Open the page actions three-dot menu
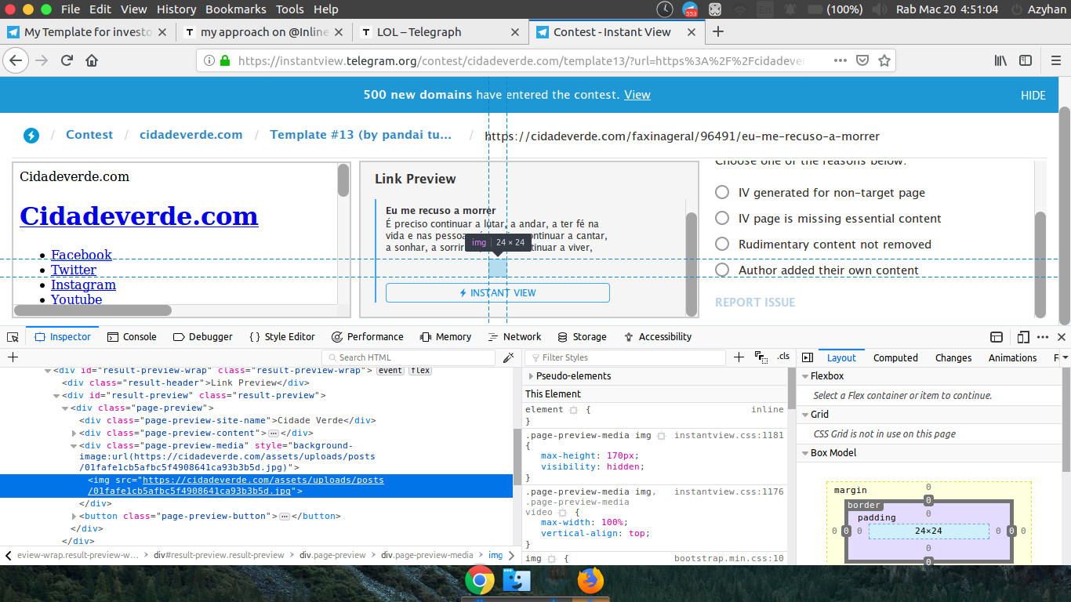The image size is (1071, 602). [840, 60]
